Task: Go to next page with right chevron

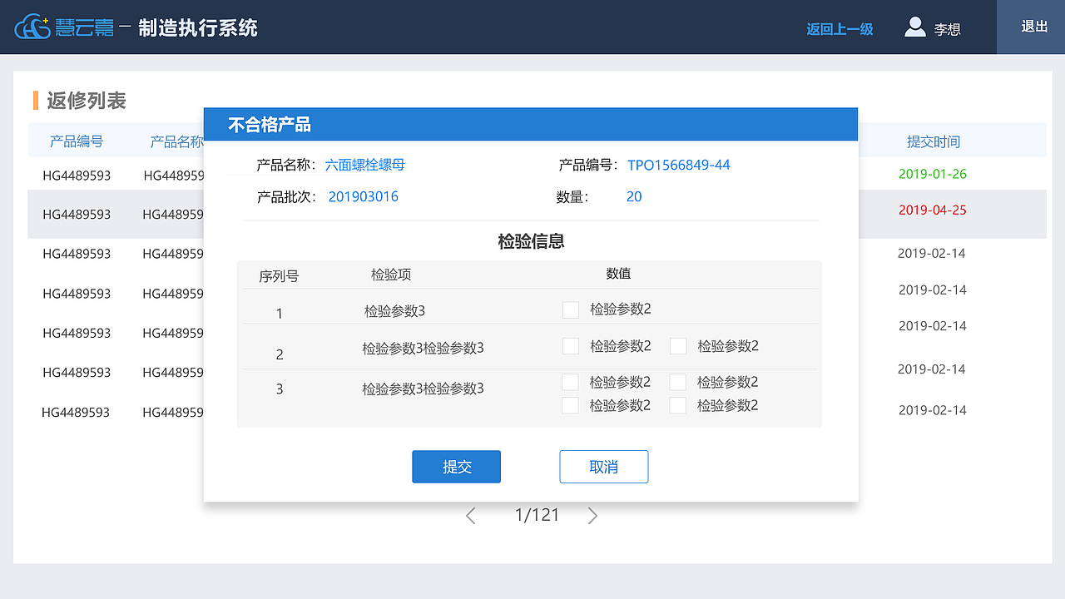Action: [x=592, y=516]
